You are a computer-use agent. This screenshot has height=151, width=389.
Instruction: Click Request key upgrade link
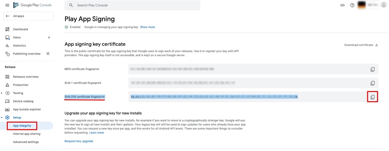click(79, 141)
